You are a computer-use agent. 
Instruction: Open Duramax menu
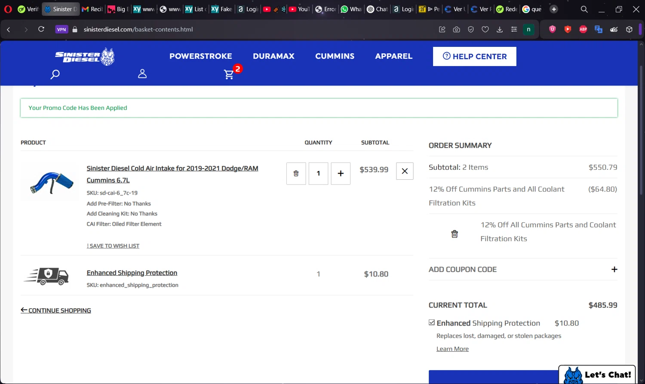click(273, 56)
